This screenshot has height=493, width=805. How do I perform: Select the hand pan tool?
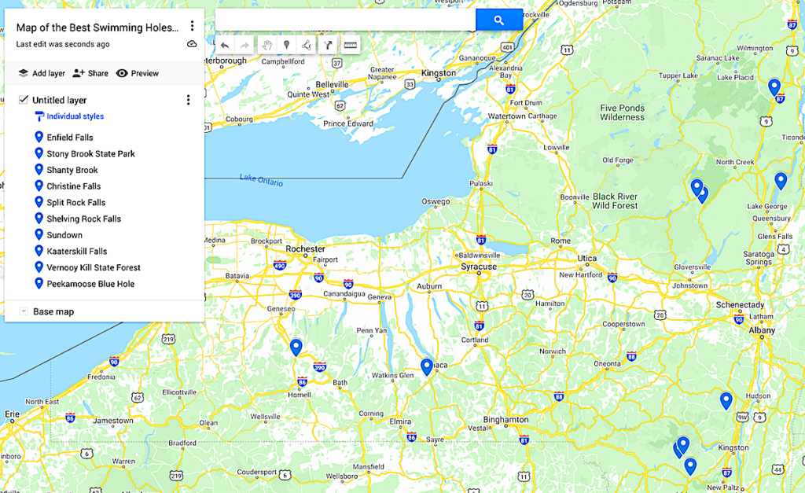click(266, 45)
